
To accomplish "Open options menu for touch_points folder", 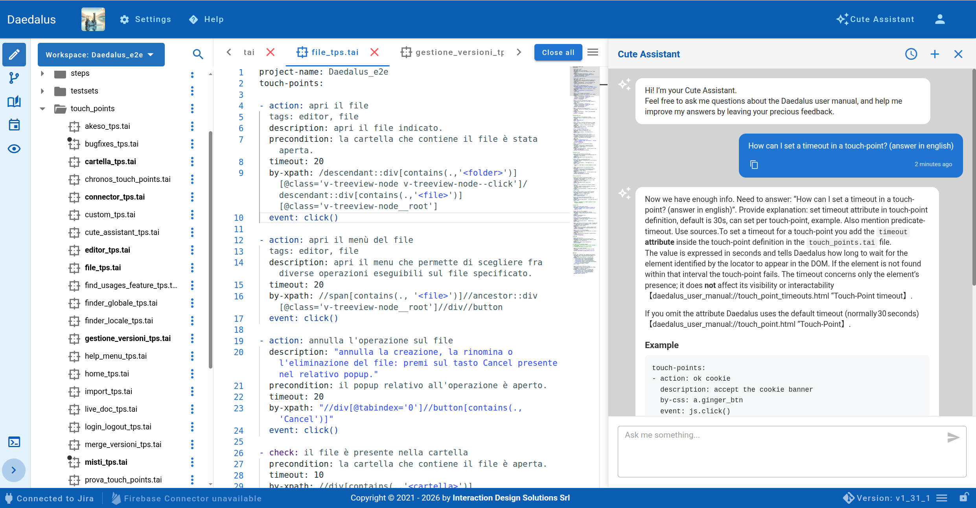I will tap(192, 109).
